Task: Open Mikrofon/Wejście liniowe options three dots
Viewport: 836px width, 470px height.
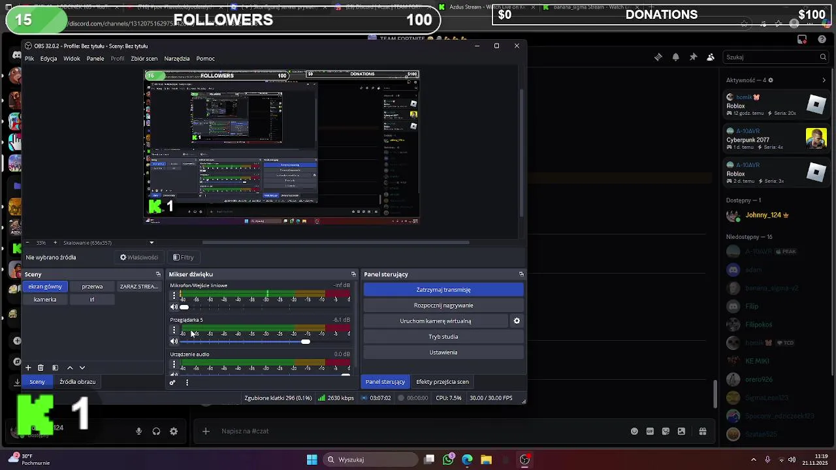Action: pos(174,295)
